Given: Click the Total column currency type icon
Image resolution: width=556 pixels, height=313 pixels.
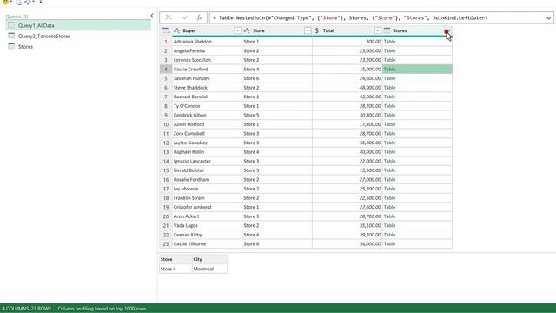Looking at the screenshot, I should [316, 31].
